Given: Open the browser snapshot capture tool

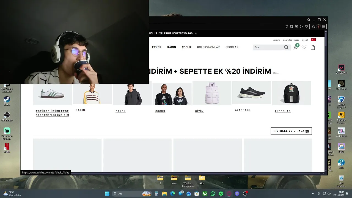Looking at the screenshot, I should pos(291,27).
